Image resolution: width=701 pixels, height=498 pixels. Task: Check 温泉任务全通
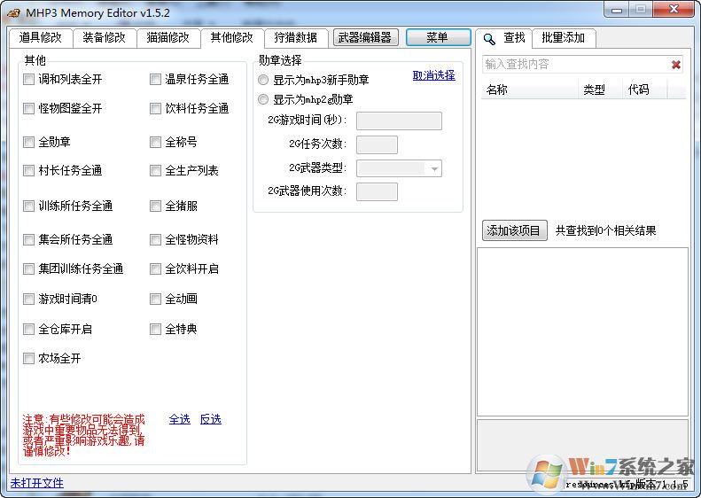point(155,80)
